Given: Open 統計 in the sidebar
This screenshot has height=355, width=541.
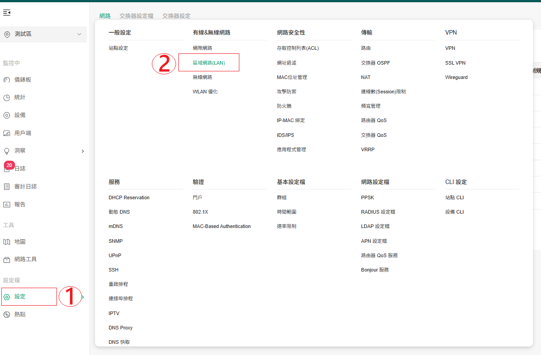Looking at the screenshot, I should tap(20, 97).
